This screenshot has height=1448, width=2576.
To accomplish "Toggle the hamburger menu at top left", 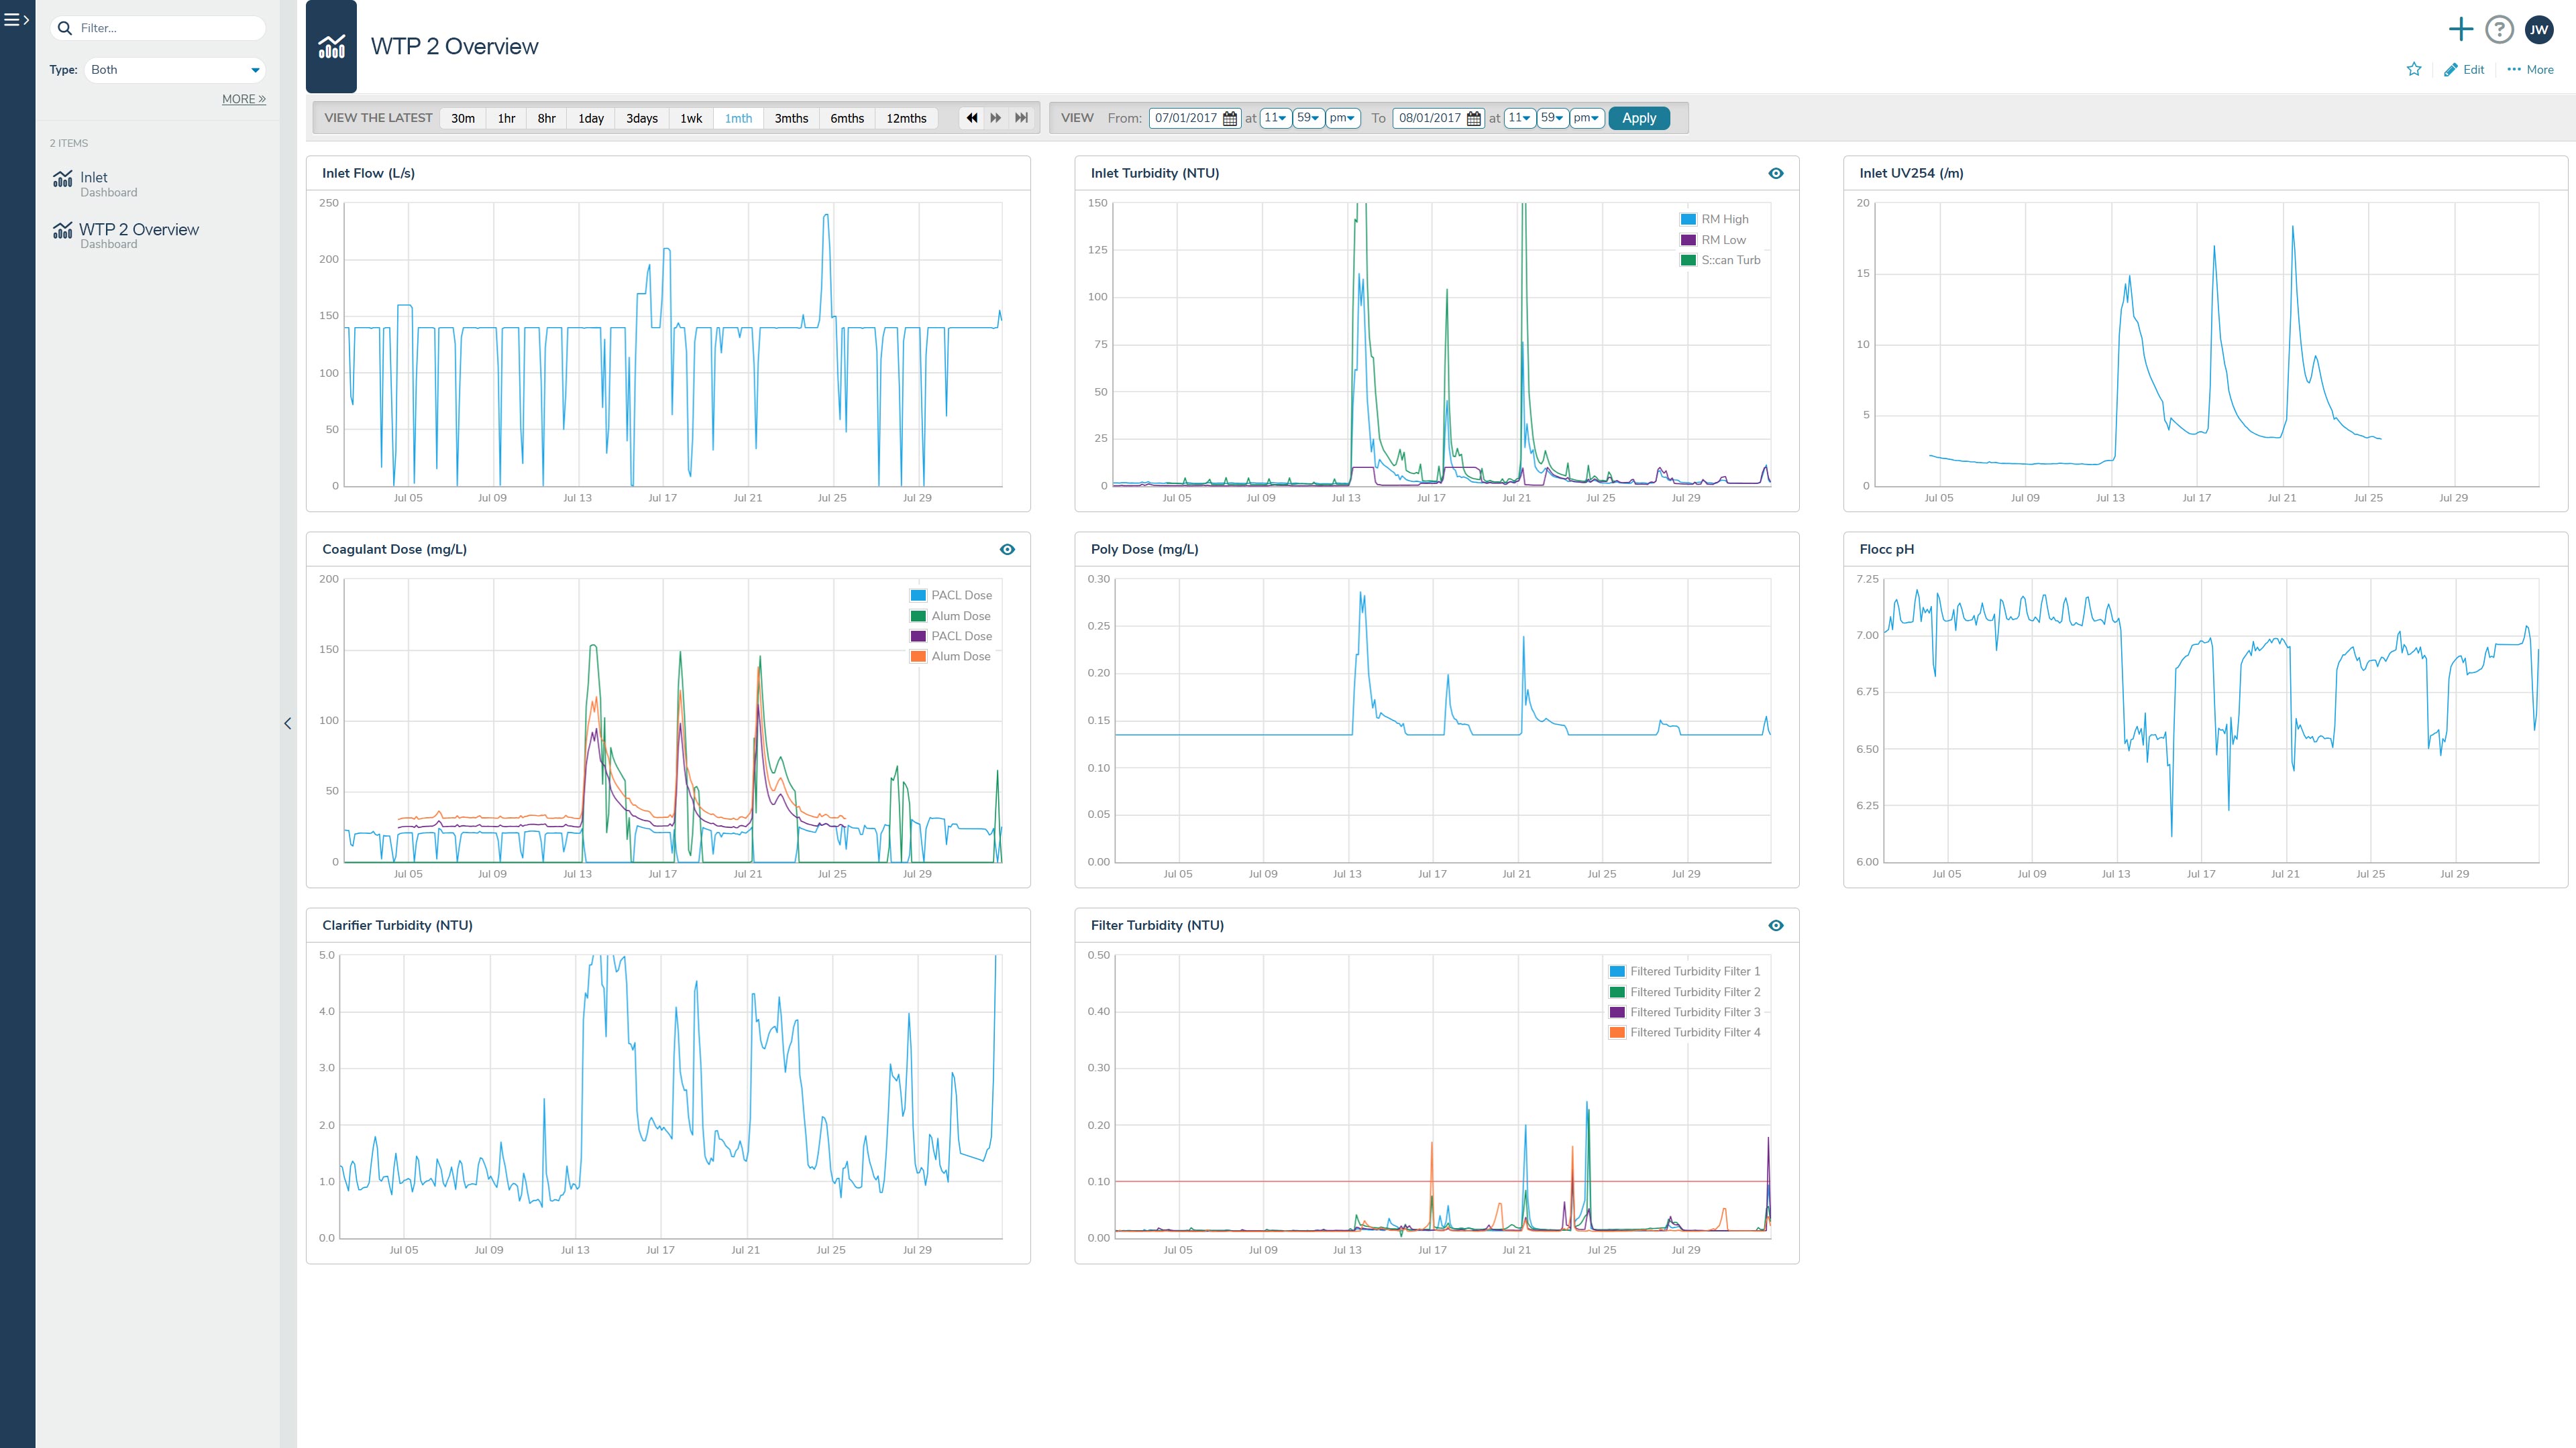I will pyautogui.click(x=17, y=19).
